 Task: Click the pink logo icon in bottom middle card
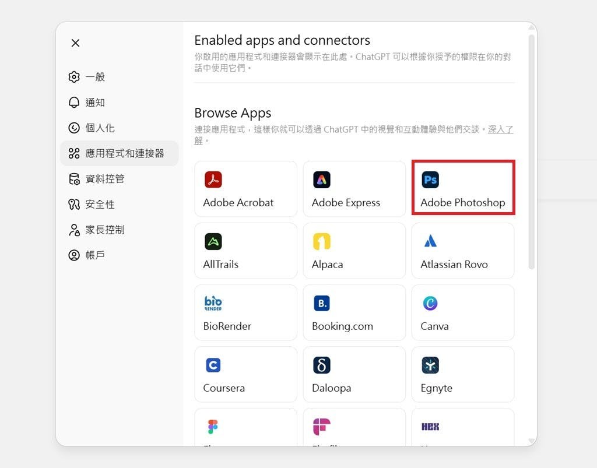click(x=322, y=427)
